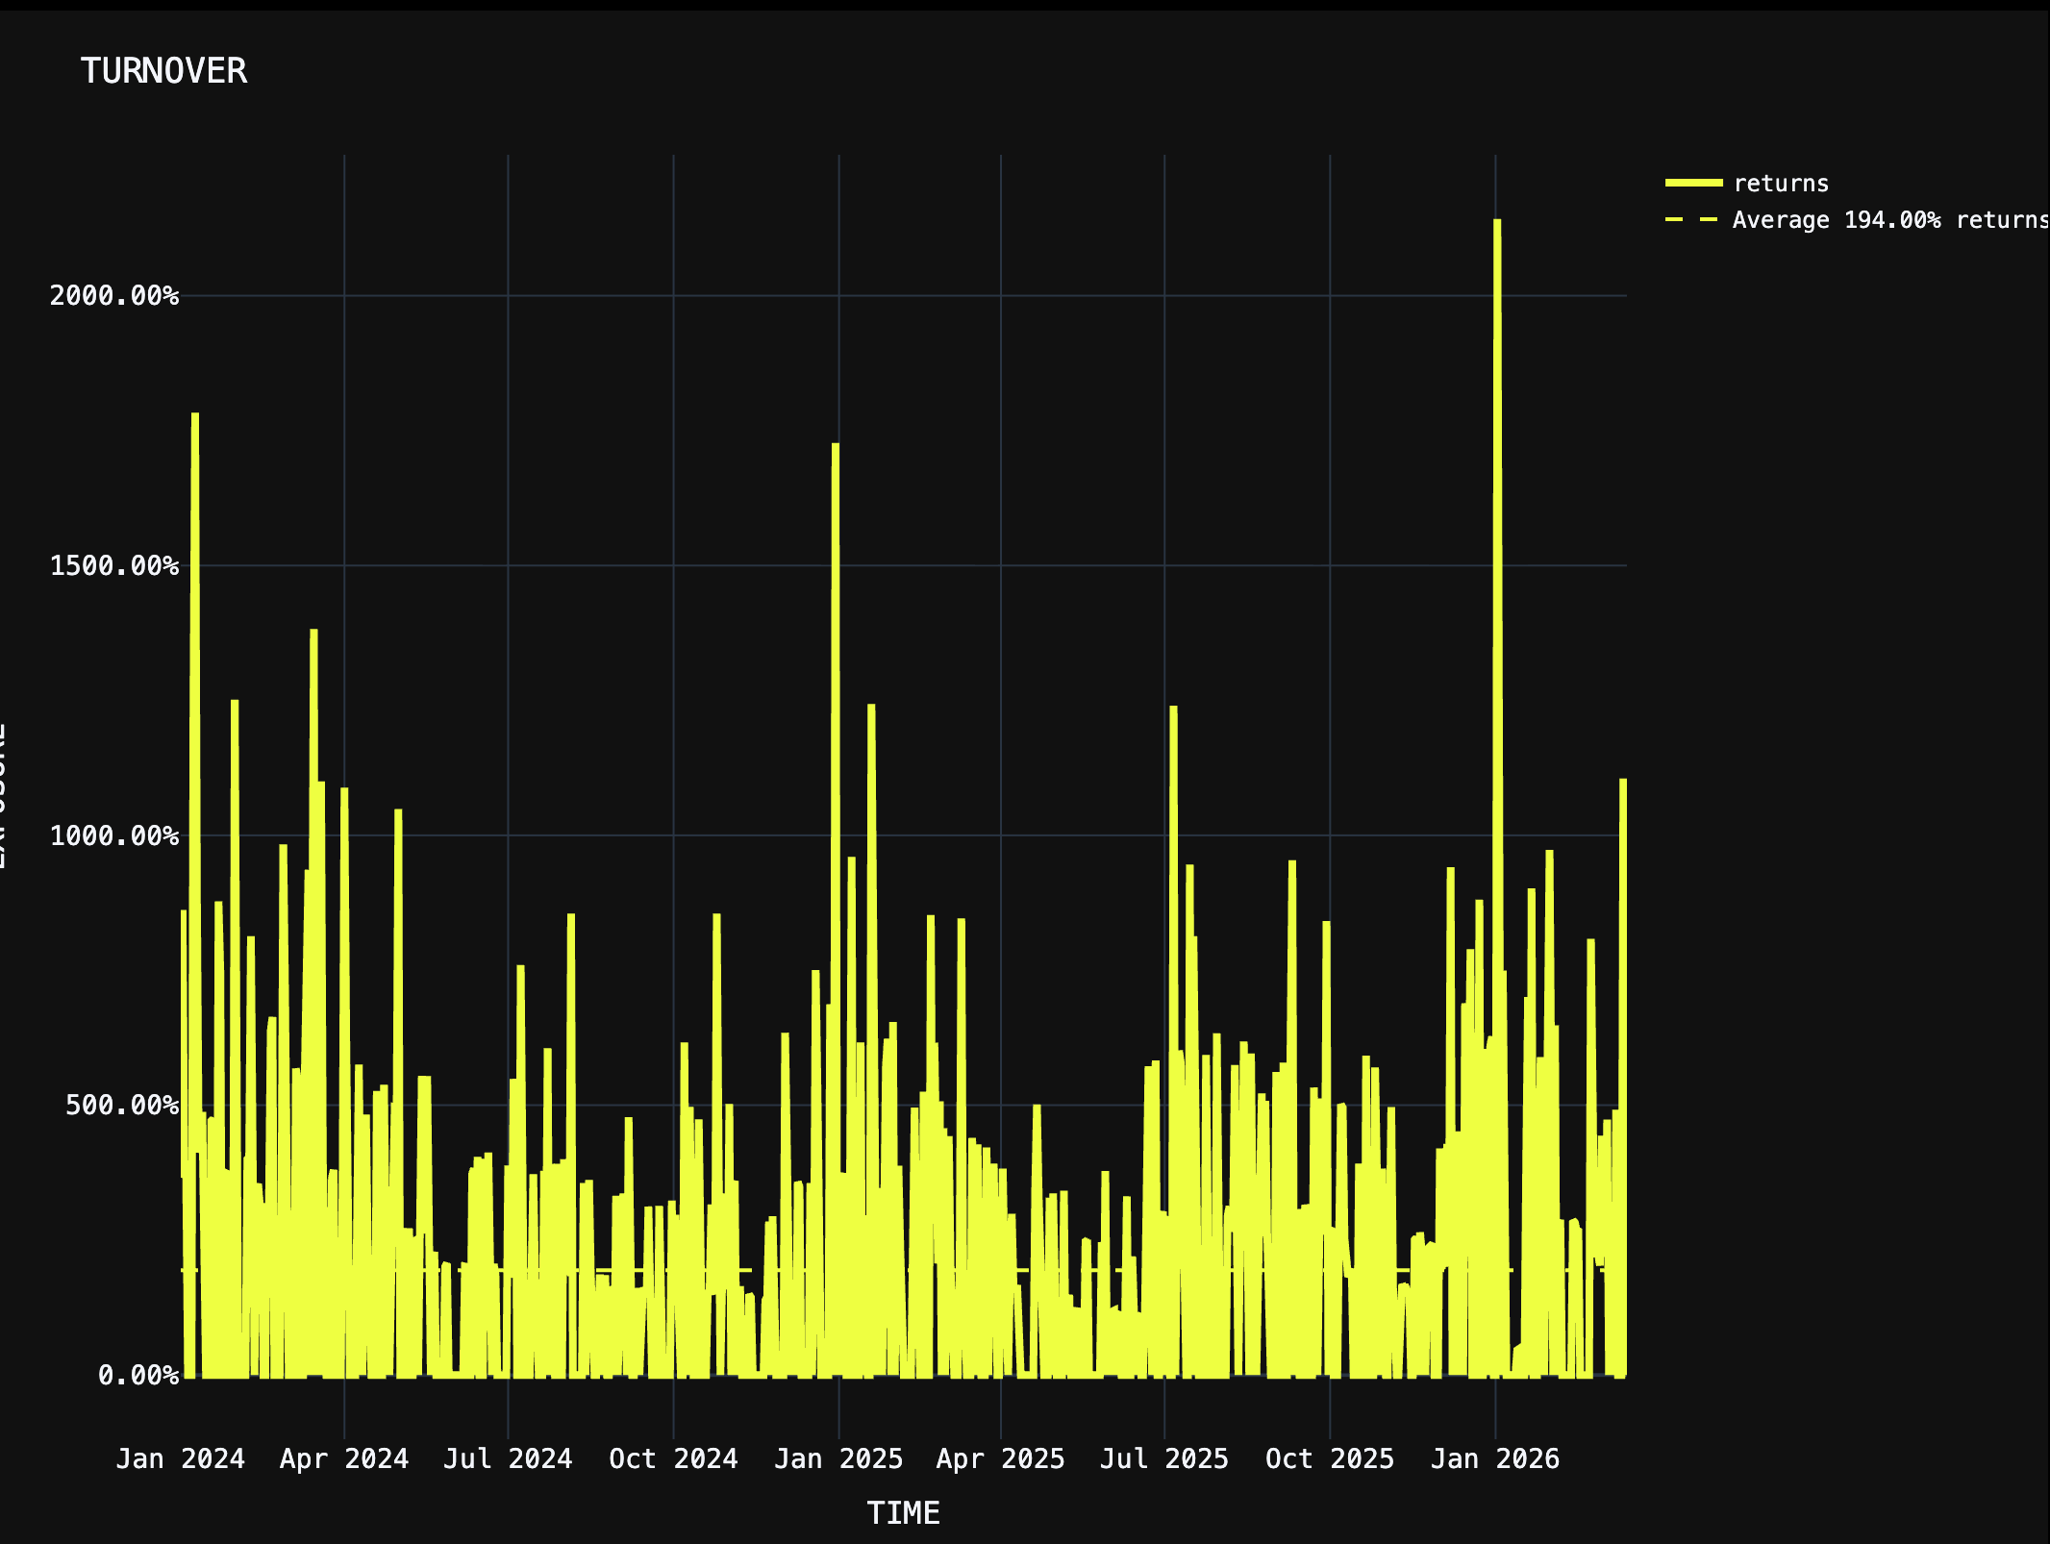The image size is (2050, 1544).
Task: Click the Jul 2025 x-axis label
Action: coord(1164,1458)
